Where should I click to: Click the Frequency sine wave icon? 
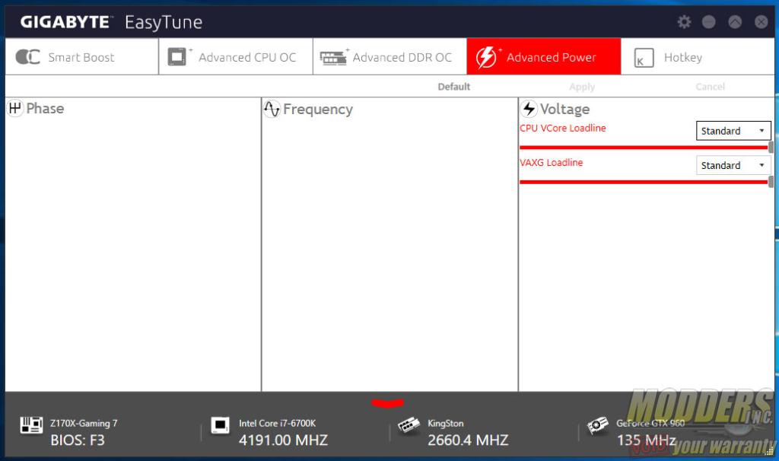[272, 110]
